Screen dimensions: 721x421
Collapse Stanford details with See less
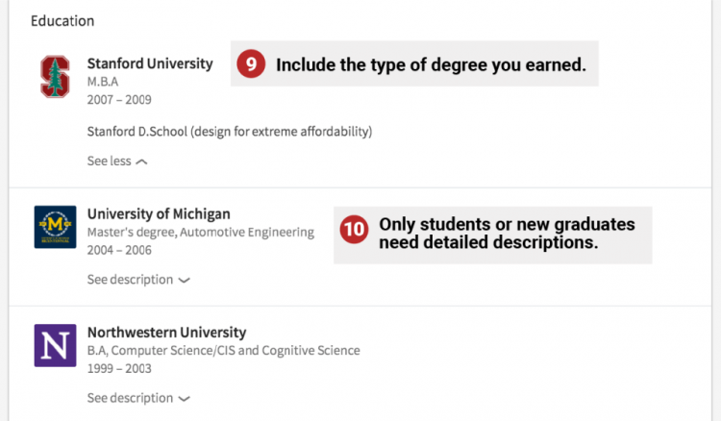pos(109,161)
